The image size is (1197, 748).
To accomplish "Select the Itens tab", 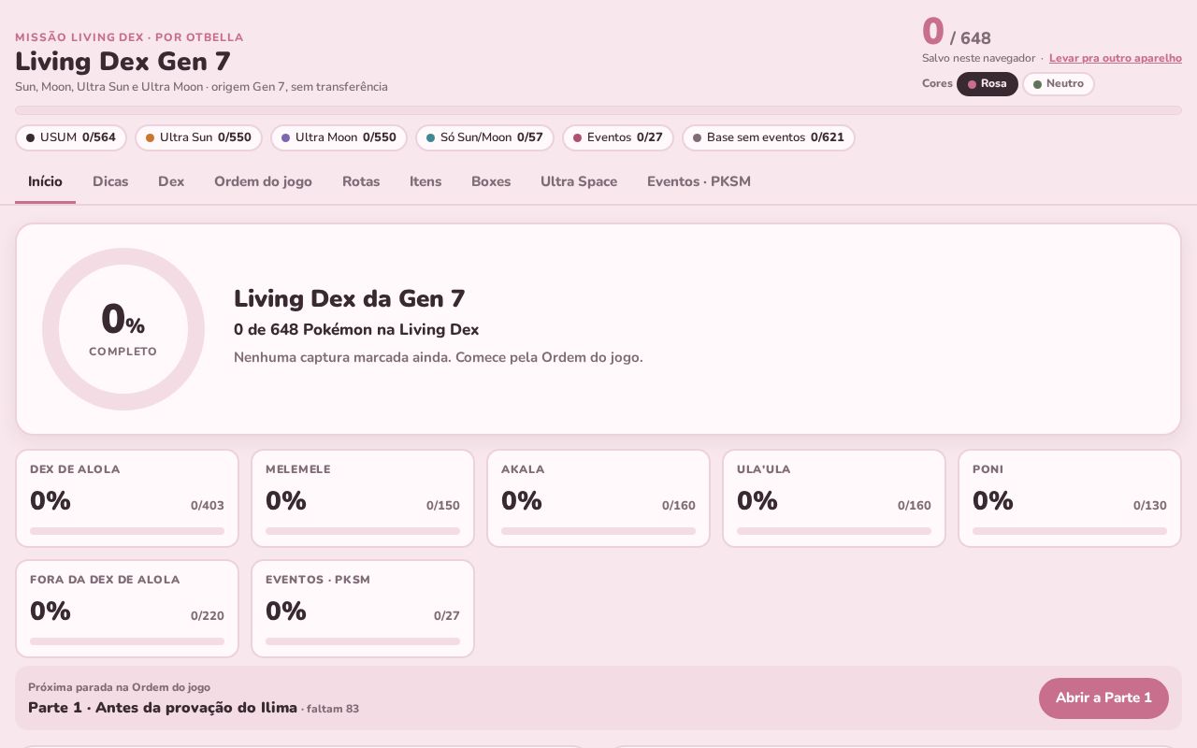I will (x=425, y=181).
